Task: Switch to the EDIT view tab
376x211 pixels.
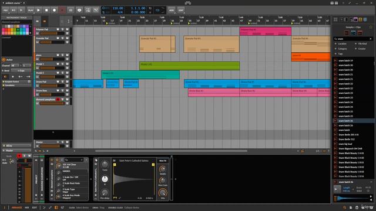Action: tap(35, 207)
